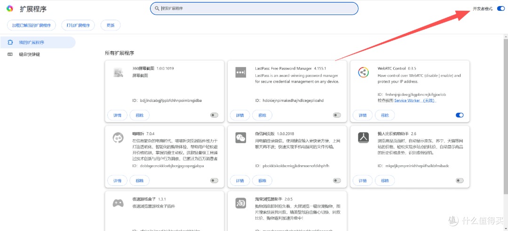Click the 360 browser logo icon
The width and height of the screenshot is (508, 231).
[10, 9]
